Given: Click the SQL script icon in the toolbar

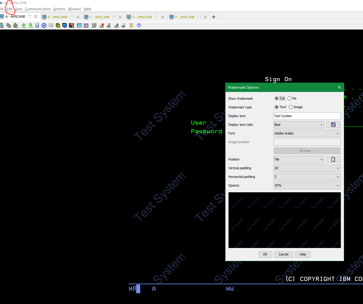Looking at the screenshot, I should 72,25.
